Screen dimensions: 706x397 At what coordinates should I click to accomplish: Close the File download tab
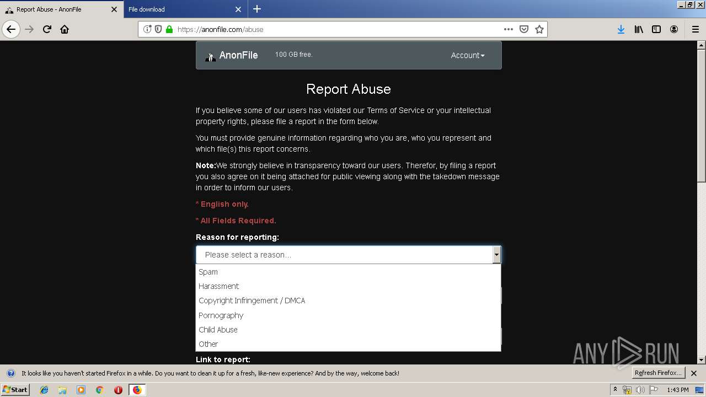point(238,9)
